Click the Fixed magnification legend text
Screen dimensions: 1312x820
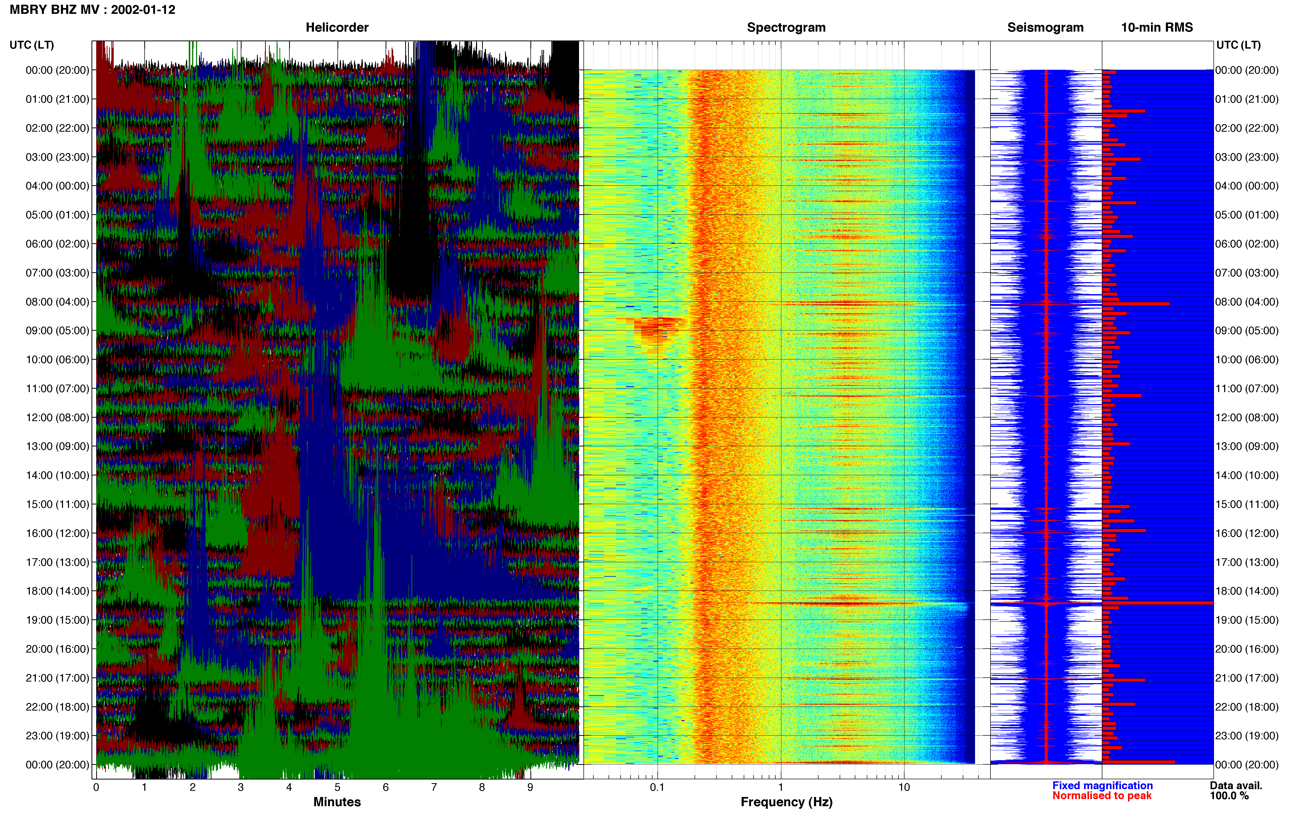[x=1102, y=785]
